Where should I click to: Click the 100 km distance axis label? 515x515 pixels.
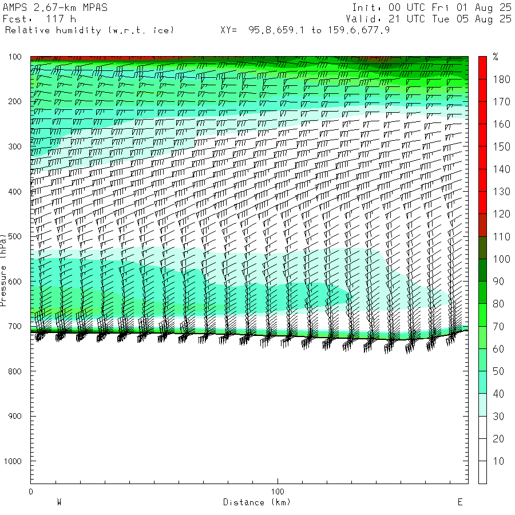pyautogui.click(x=278, y=492)
